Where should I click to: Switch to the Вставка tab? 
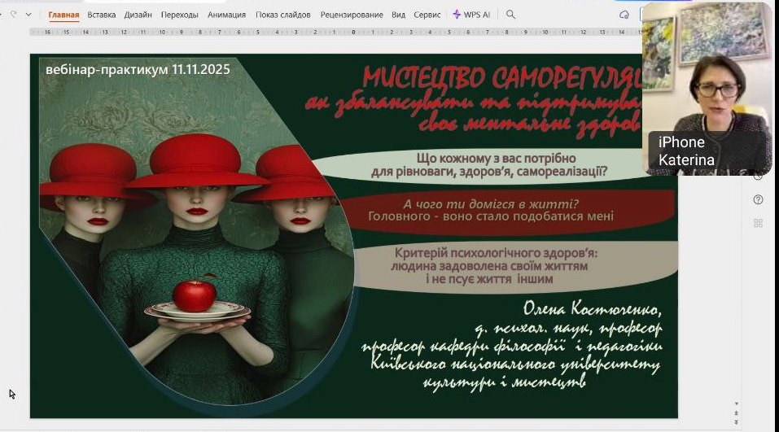[101, 15]
